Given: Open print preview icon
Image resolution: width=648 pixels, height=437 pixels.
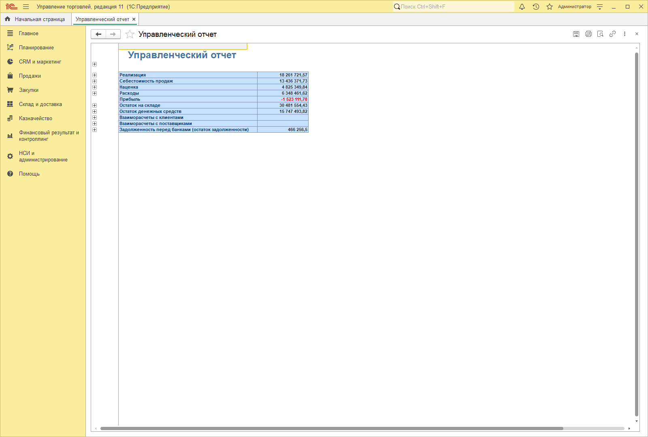Looking at the screenshot, I should point(600,34).
